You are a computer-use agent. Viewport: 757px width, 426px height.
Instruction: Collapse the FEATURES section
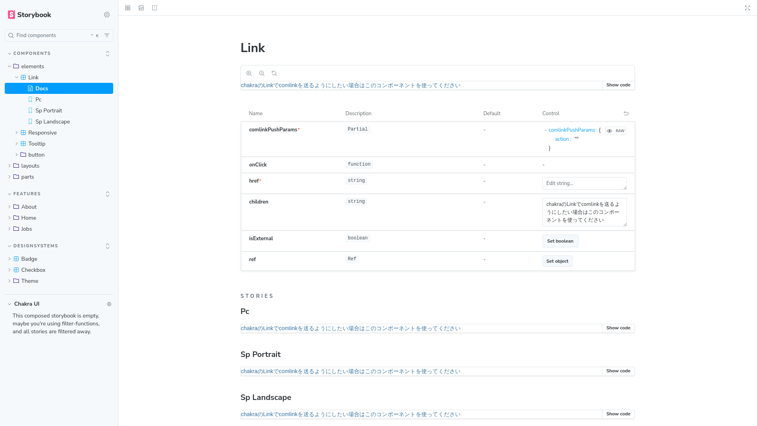coord(24,194)
